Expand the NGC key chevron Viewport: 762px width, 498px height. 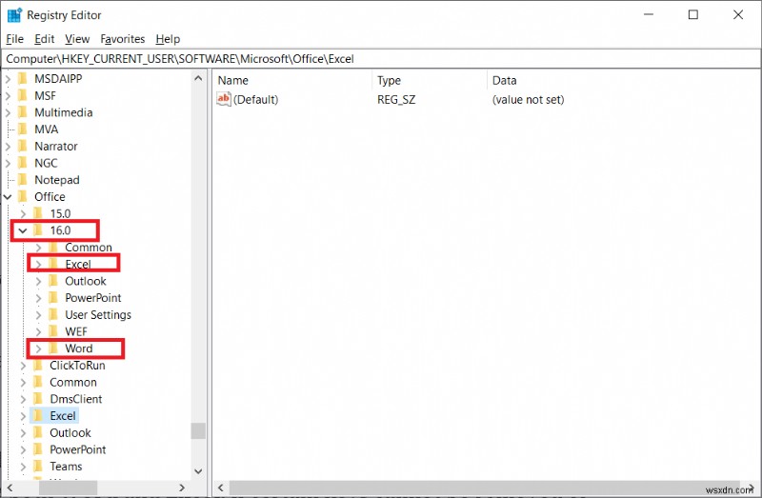click(x=8, y=163)
